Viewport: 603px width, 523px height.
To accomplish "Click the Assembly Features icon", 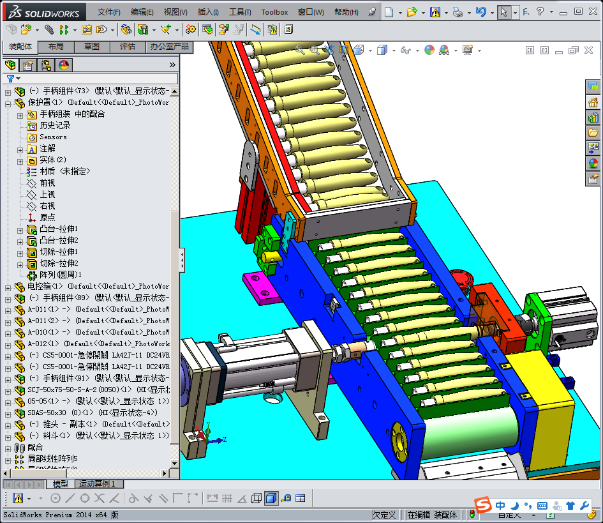I will [x=143, y=29].
